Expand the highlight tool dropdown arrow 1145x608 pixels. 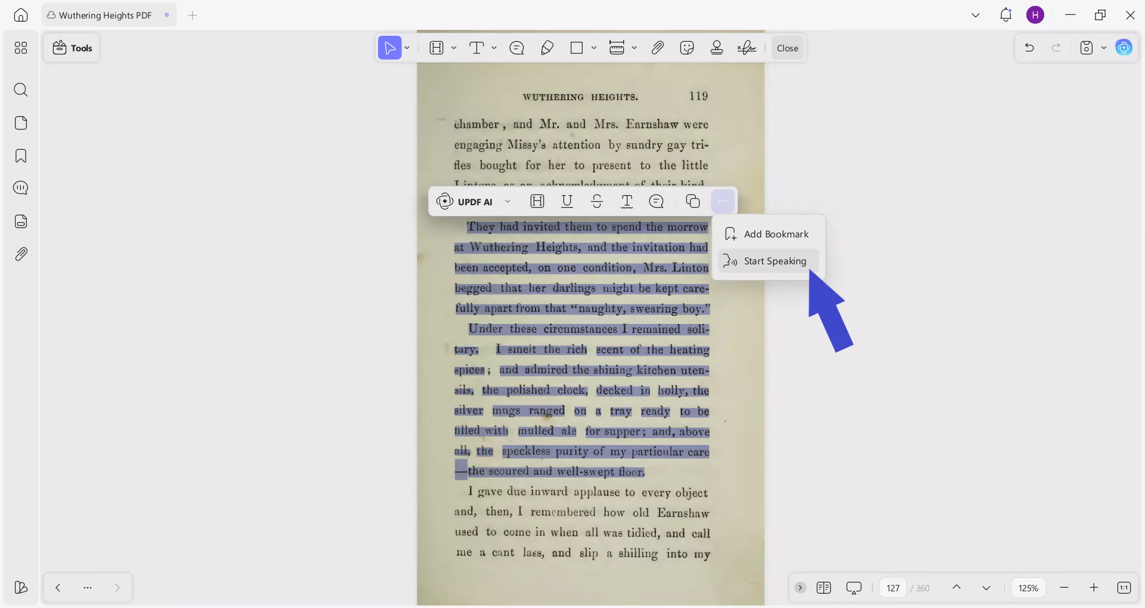tap(454, 48)
